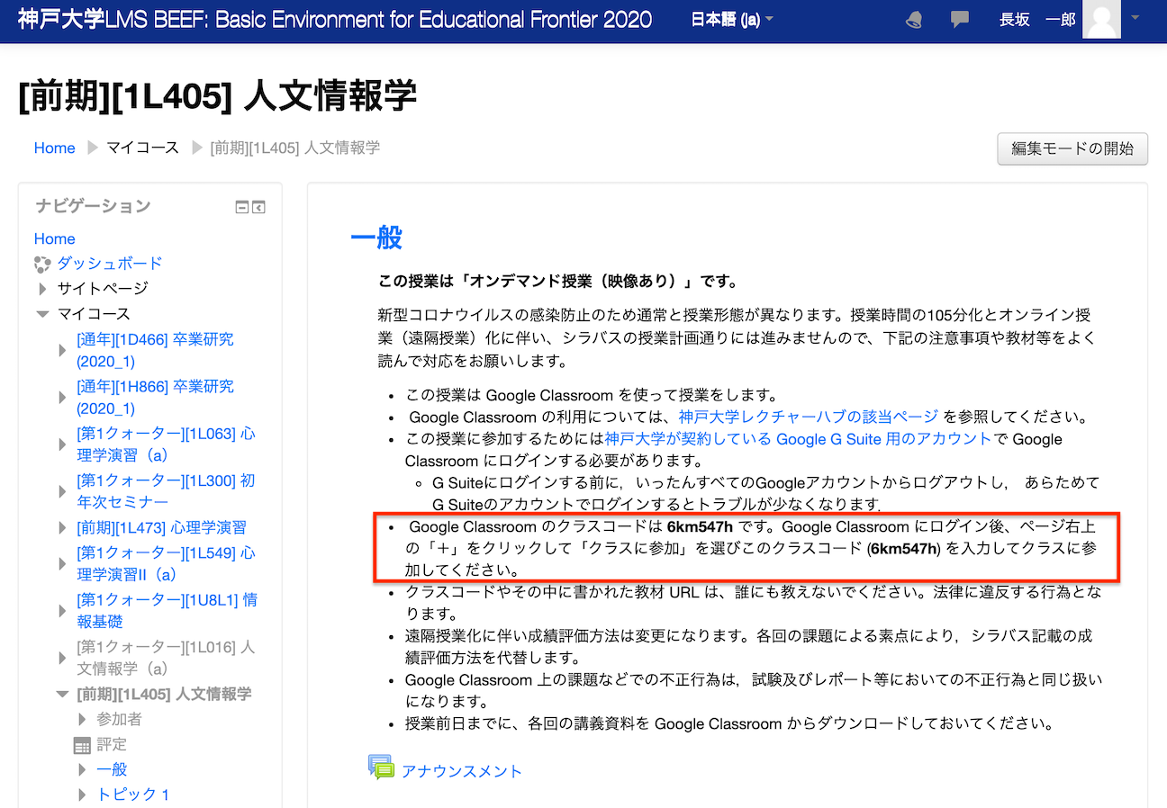1167x808 pixels.
Task: Open [第1クォーター][1L549] 心理学演習II（a） course
Action: tap(166, 563)
